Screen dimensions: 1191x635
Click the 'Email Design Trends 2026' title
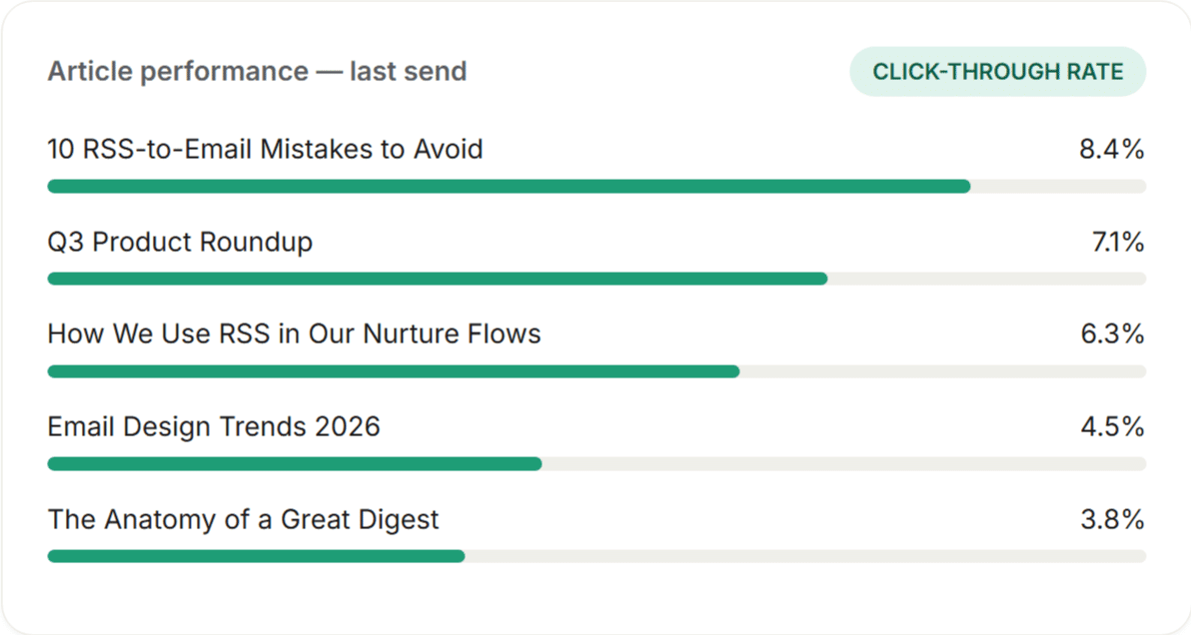coord(214,426)
